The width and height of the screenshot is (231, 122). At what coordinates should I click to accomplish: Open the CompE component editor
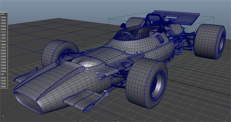4,62
